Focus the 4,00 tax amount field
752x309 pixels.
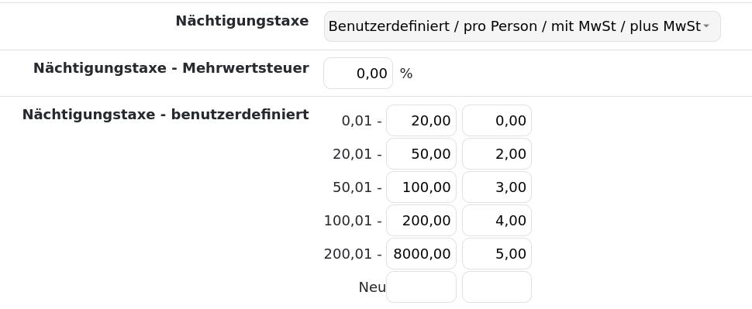497,221
